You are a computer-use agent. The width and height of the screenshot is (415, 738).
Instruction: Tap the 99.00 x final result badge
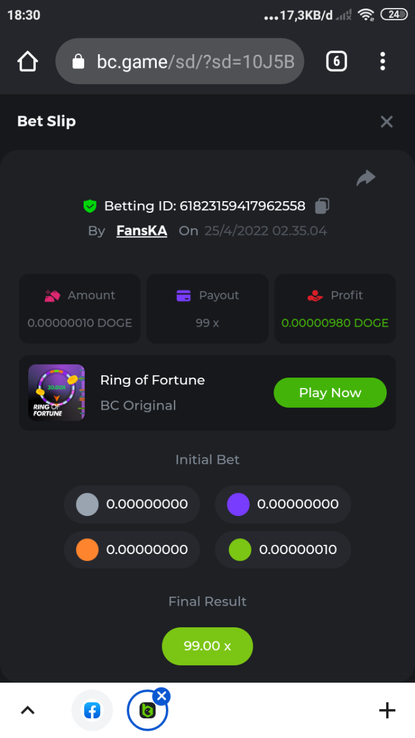coord(207,646)
